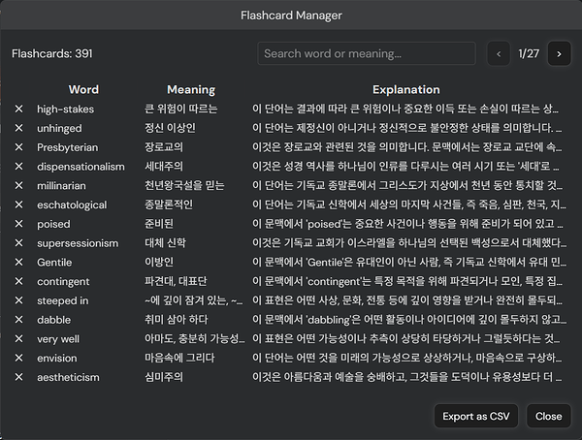Go to previous page of flashcards
Viewport: 582px width, 440px height.
coord(499,53)
